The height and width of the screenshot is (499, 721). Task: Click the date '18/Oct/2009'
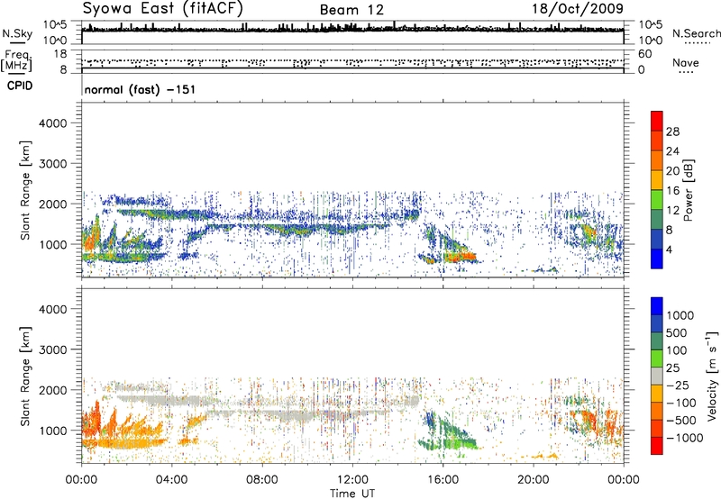tap(578, 9)
